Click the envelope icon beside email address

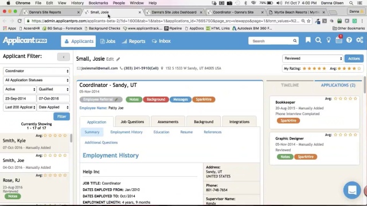(x=79, y=69)
